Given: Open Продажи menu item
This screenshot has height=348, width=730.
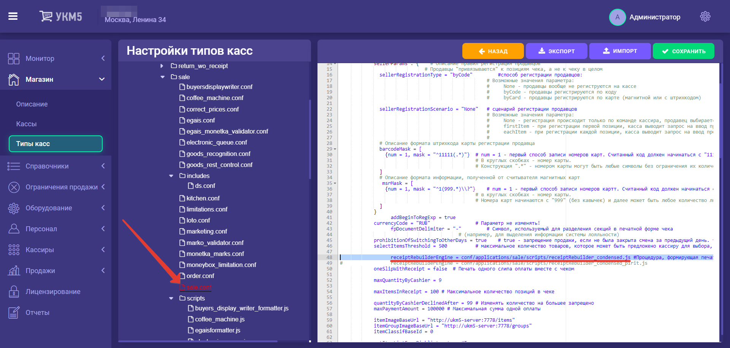Looking at the screenshot, I should point(40,271).
